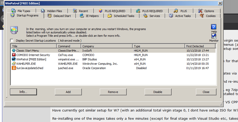Click the COMODO Internet Security icon

click(14, 55)
